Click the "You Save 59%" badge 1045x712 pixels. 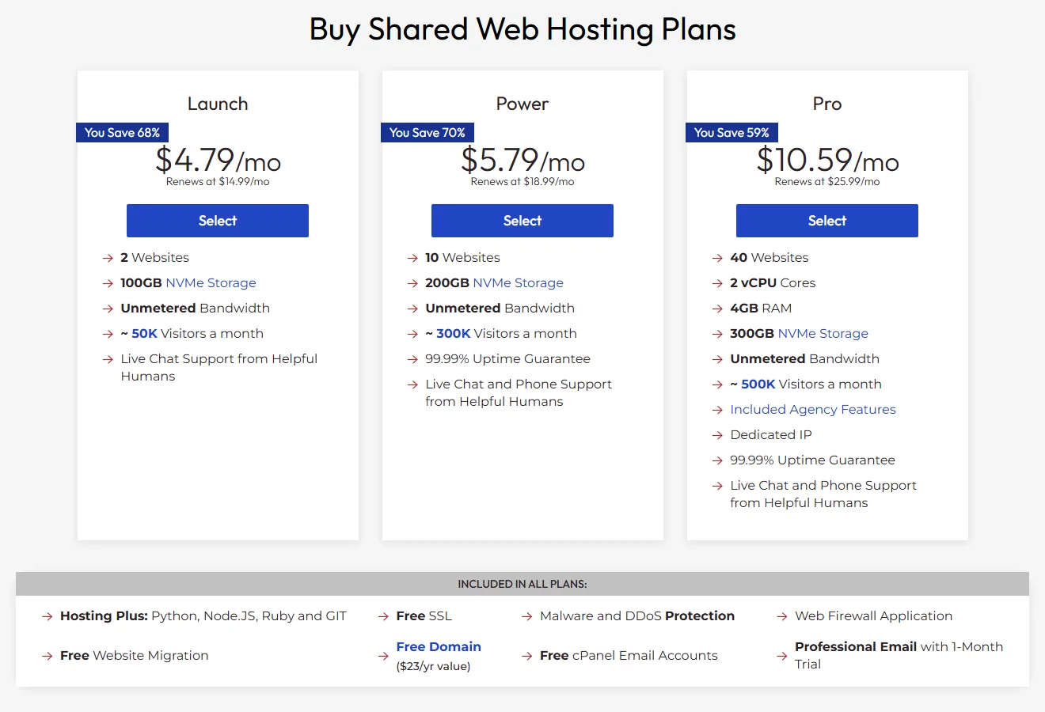coord(732,133)
